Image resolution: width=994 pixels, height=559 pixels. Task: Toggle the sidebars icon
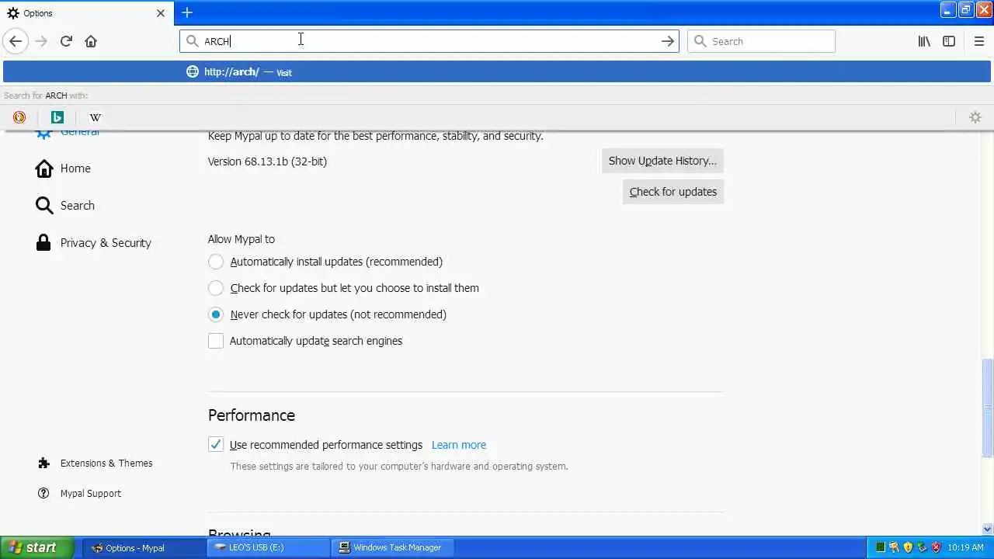coord(949,41)
